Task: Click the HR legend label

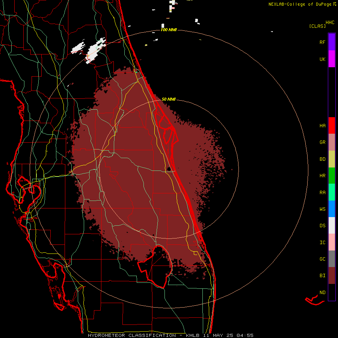Action: (322, 176)
